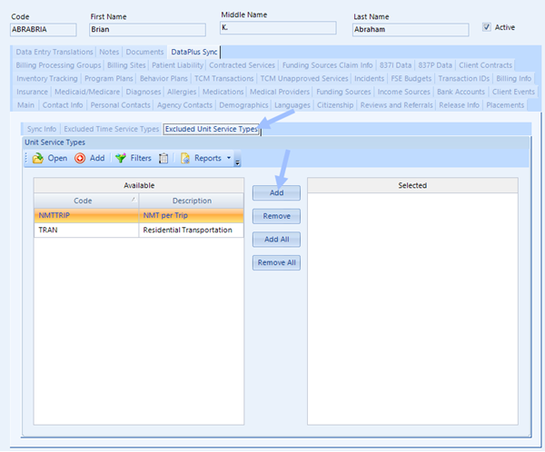Click the Remove button
The width and height of the screenshot is (545, 452).
276,217
